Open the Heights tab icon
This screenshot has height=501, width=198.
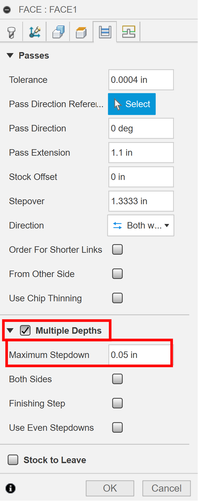(x=81, y=32)
